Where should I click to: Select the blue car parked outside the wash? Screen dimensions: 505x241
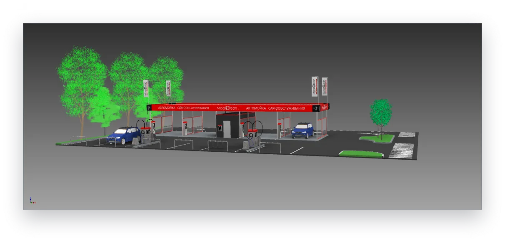coord(124,136)
